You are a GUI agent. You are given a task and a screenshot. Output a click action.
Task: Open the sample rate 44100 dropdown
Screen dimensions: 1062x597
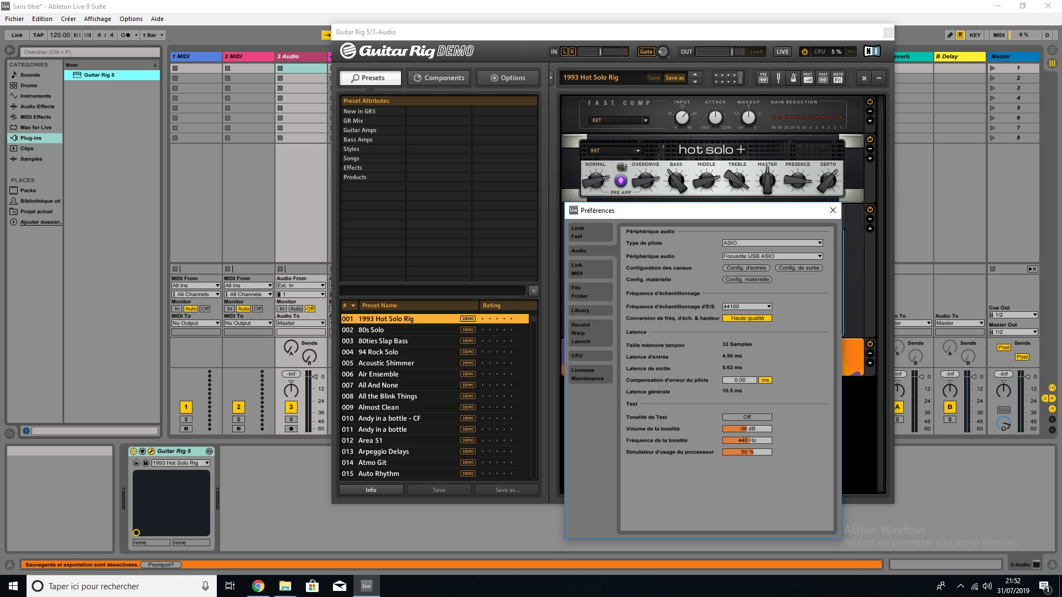747,307
